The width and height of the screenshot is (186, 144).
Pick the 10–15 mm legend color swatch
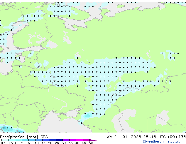tap(39, 140)
